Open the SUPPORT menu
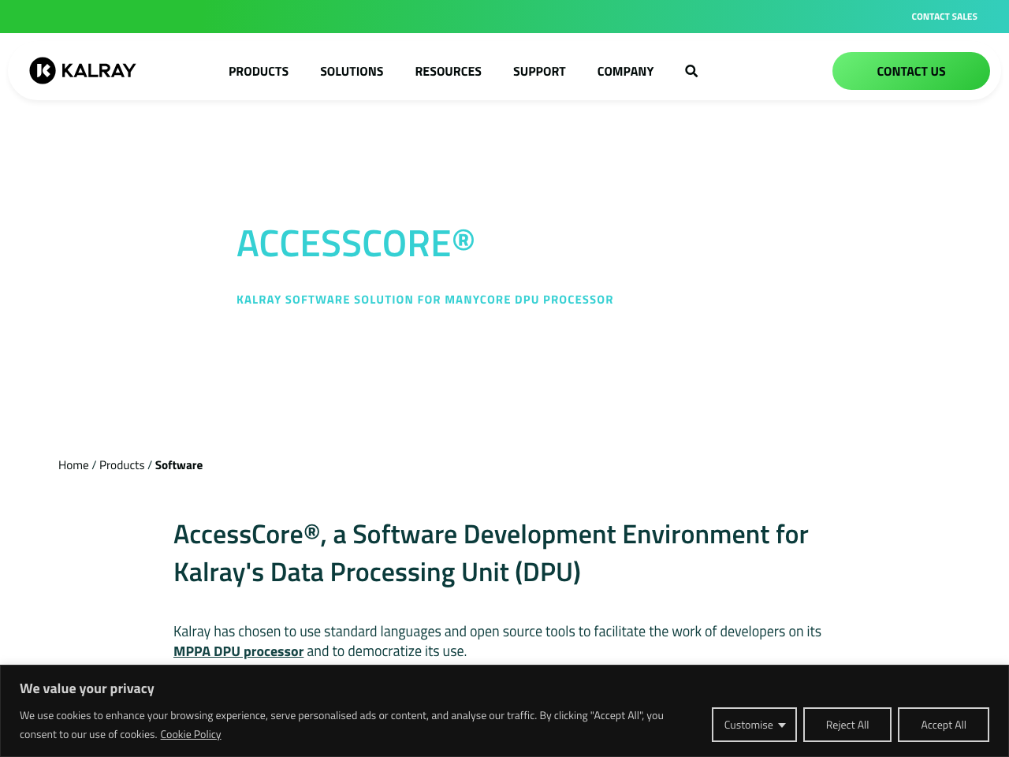Image resolution: width=1009 pixels, height=757 pixels. point(539,70)
